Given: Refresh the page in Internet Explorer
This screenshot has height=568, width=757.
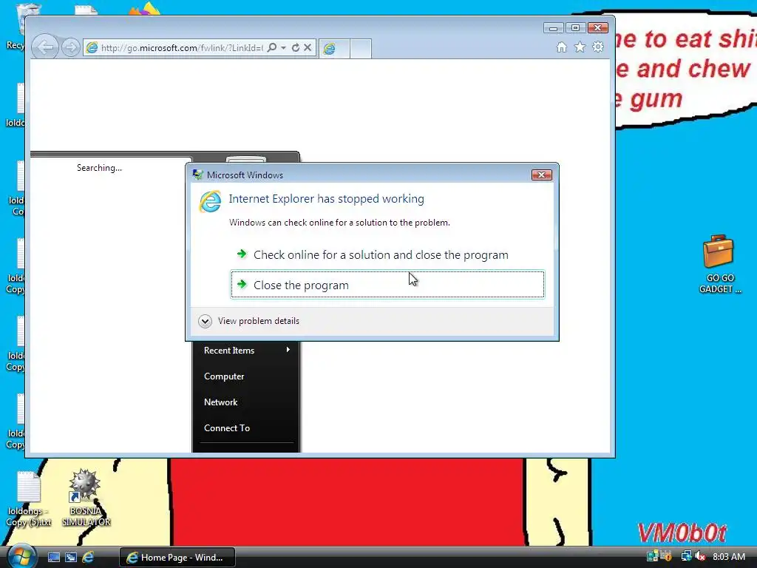Looking at the screenshot, I should (296, 47).
